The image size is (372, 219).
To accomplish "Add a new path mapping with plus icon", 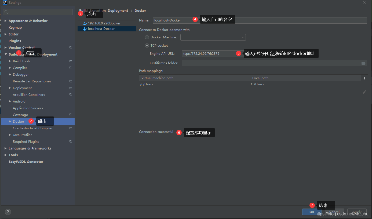I will pos(364,78).
